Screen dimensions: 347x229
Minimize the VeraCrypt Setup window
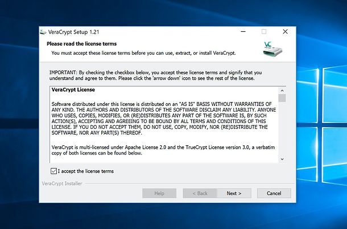pos(243,32)
